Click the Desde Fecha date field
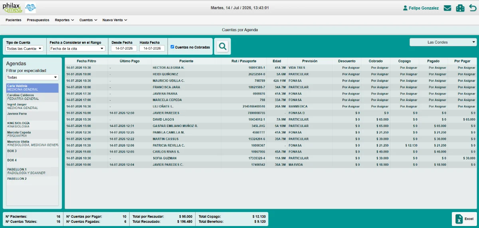This screenshot has width=479, height=228. pyautogui.click(x=124, y=48)
